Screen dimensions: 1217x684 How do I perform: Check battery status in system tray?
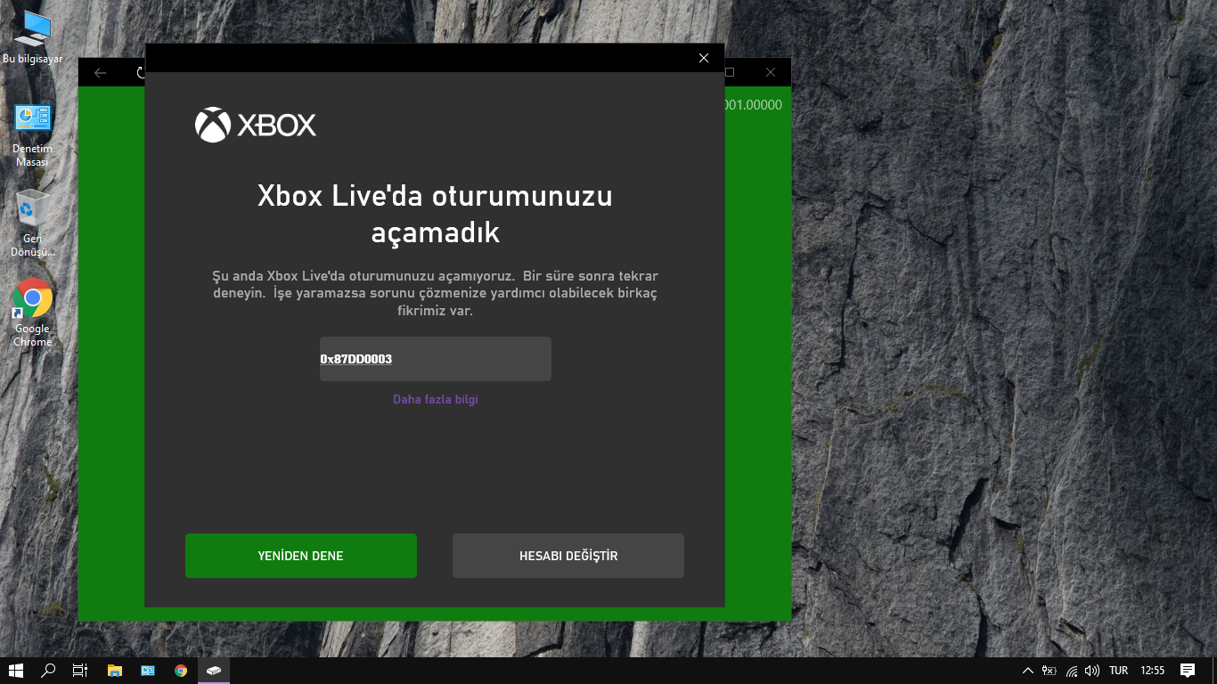coord(1050,671)
